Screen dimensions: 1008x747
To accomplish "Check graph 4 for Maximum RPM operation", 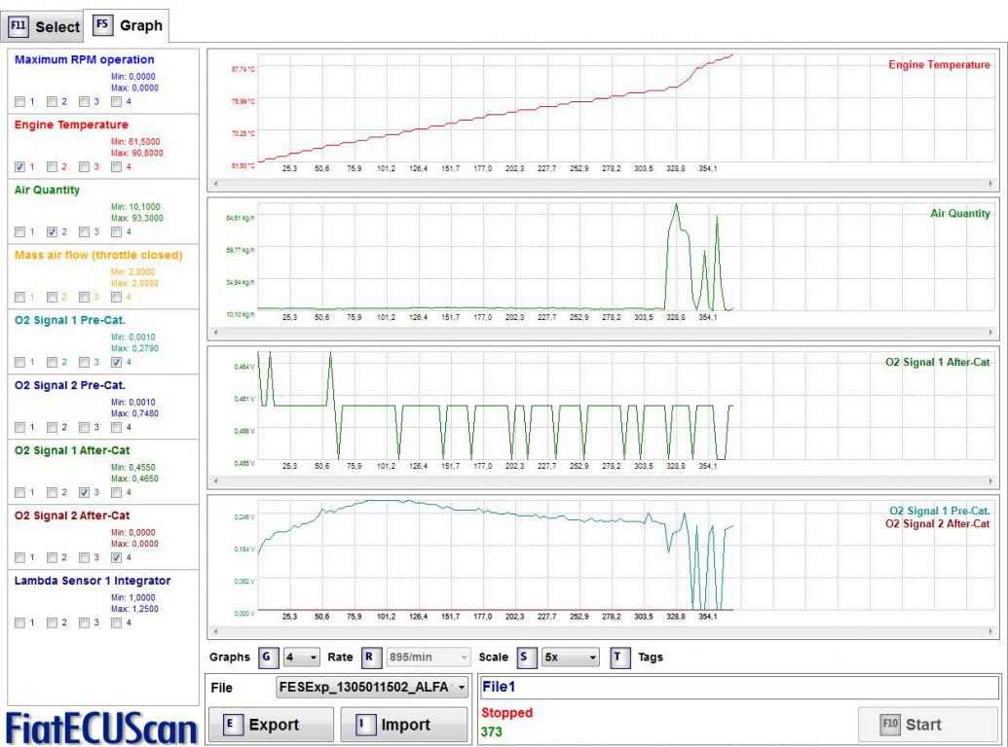I will point(116,101).
